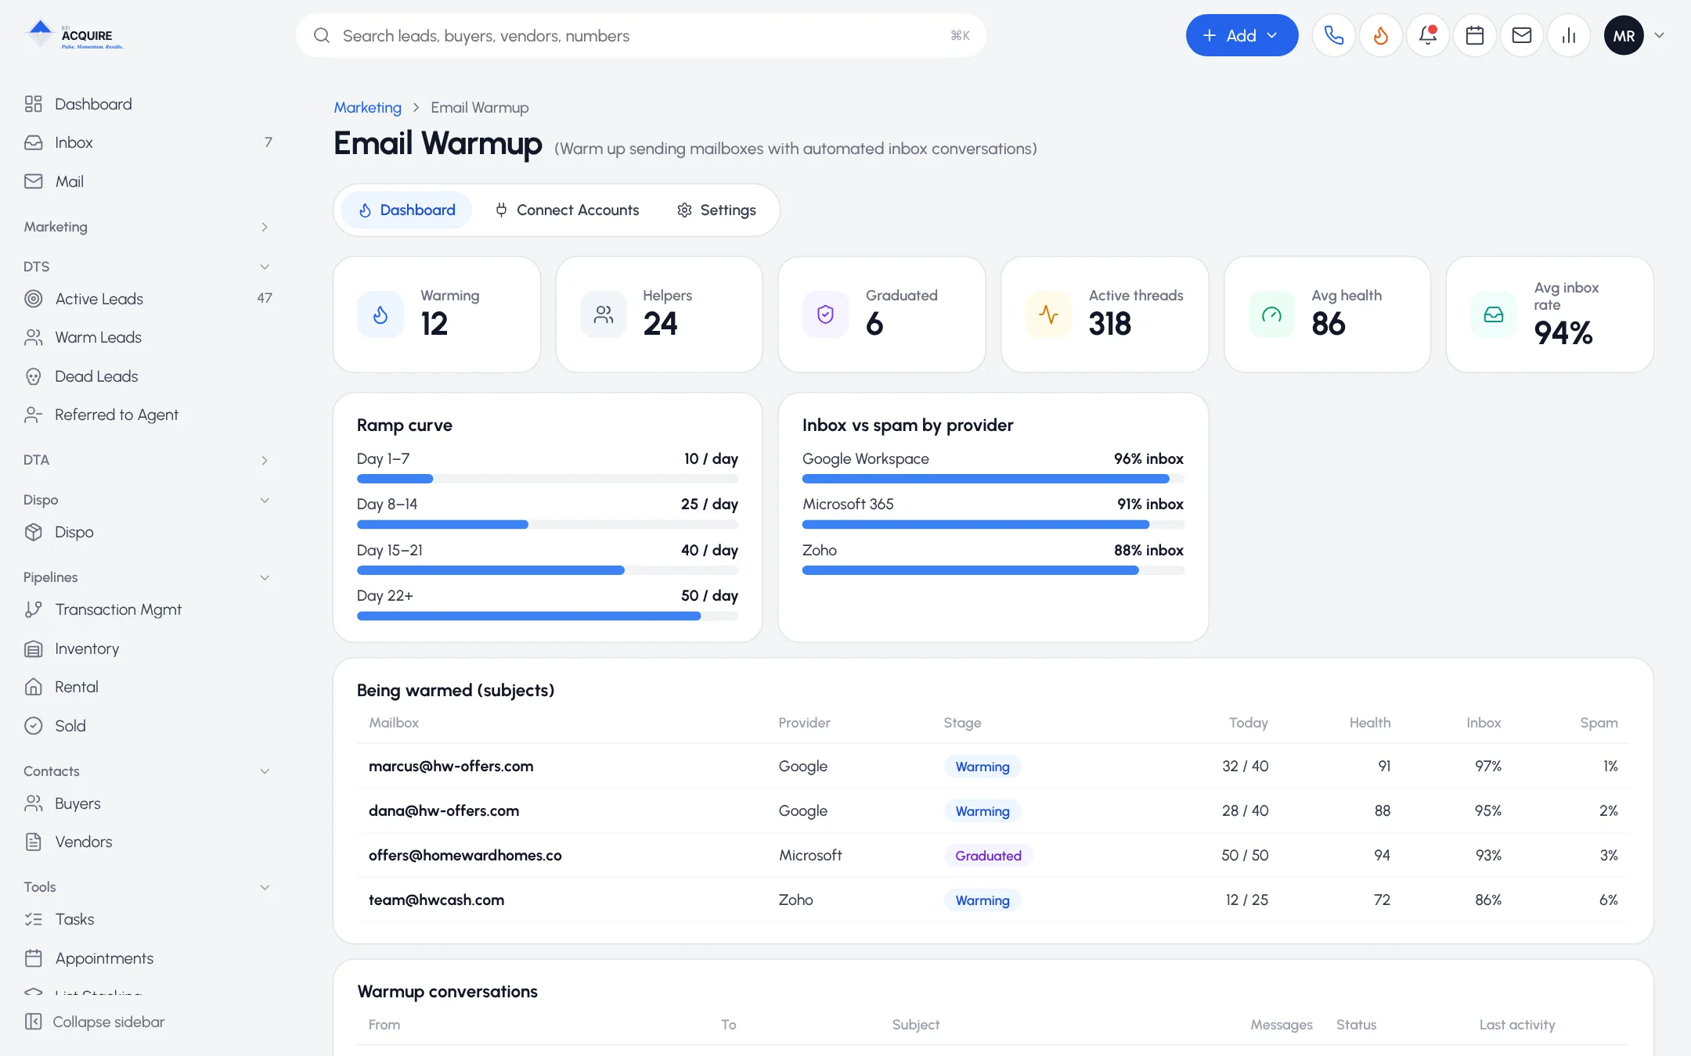1691x1056 pixels.
Task: Collapse the DTS sidebar section
Action: pos(265,267)
